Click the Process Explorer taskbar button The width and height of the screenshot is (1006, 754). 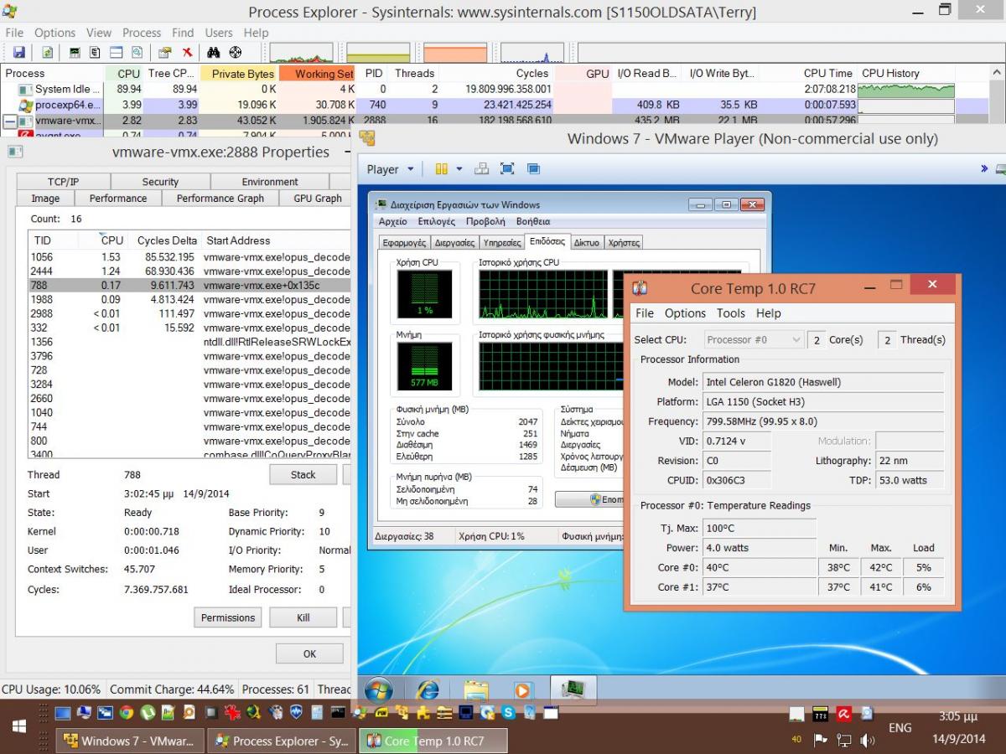(x=281, y=741)
